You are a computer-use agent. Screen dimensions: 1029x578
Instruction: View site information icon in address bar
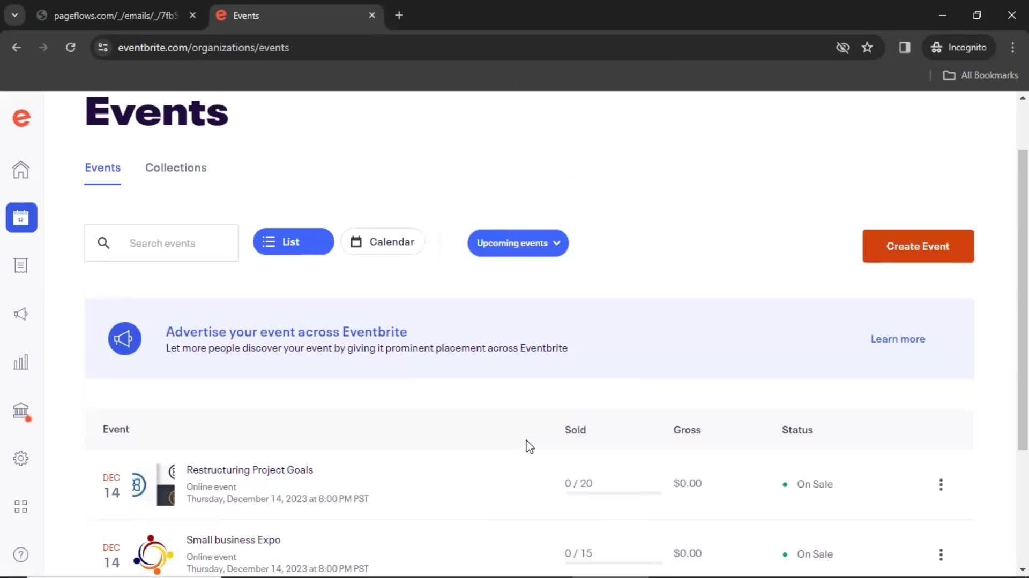(x=103, y=48)
